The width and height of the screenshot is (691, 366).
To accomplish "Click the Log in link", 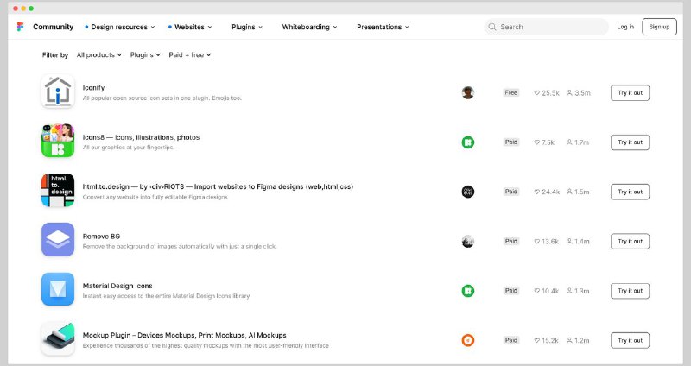I will point(625,27).
